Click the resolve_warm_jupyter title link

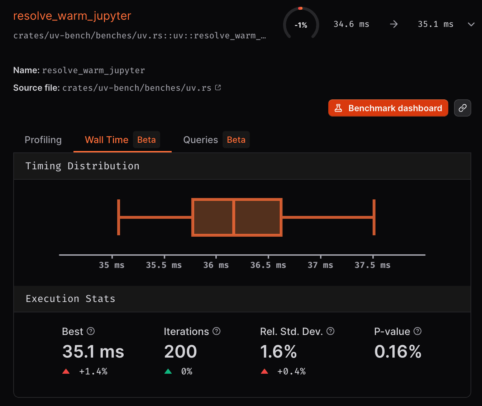(72, 16)
